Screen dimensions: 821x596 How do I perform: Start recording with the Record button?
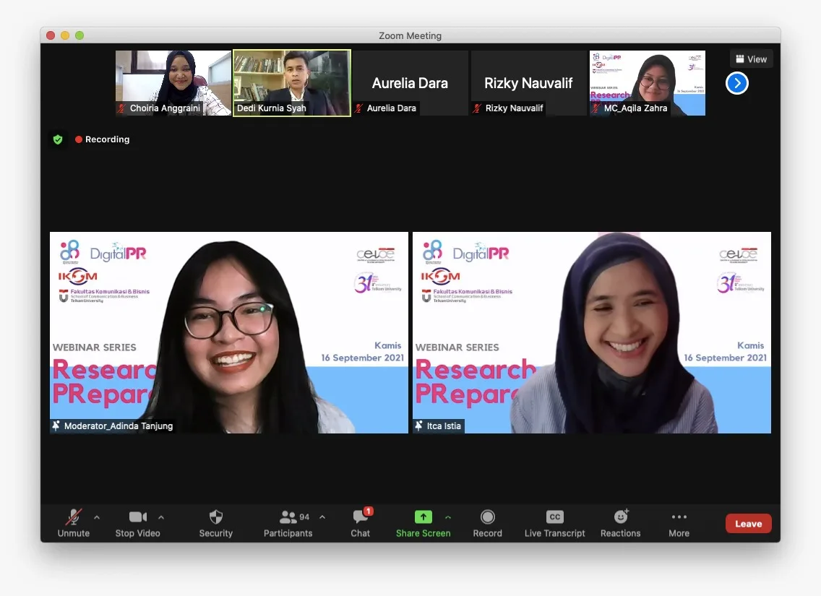pos(487,523)
